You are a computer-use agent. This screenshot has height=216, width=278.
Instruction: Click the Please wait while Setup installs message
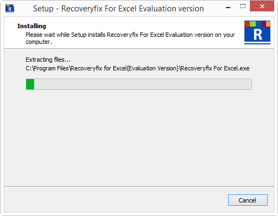click(x=130, y=35)
